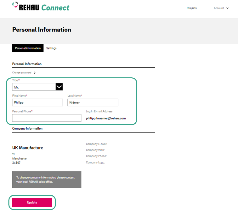Click the empty Personal Phone field
The width and height of the screenshot is (238, 212).
47,118
